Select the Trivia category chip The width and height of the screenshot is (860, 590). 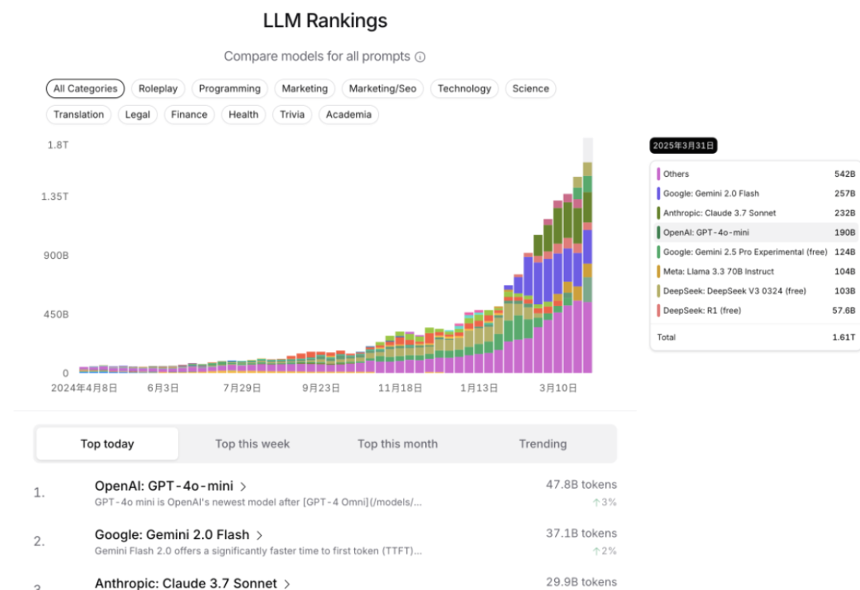pos(291,115)
